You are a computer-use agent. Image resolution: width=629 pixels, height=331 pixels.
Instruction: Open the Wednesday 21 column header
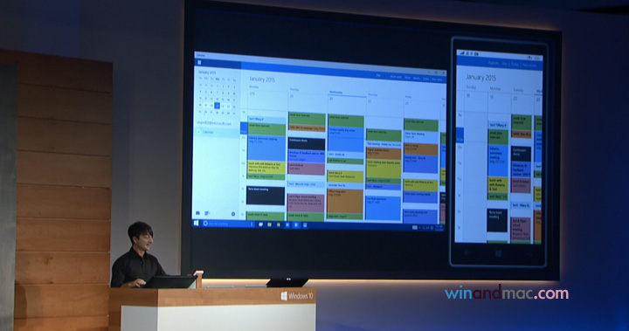[x=347, y=96]
